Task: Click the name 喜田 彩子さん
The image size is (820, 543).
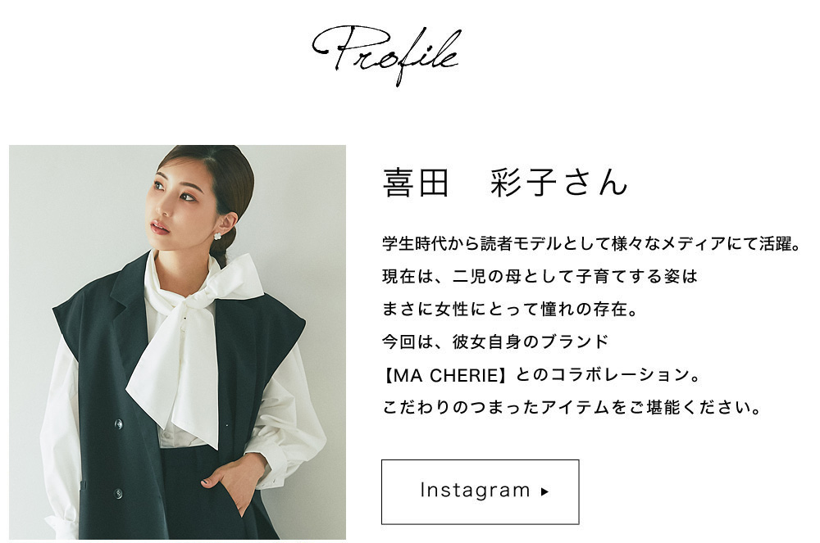Action: [505, 183]
